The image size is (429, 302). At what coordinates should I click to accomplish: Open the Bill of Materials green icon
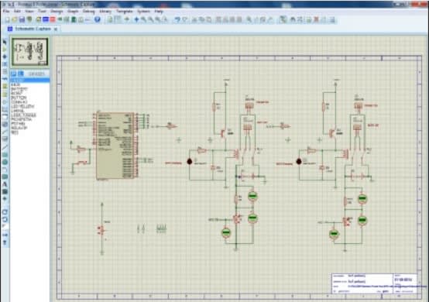[74, 19]
